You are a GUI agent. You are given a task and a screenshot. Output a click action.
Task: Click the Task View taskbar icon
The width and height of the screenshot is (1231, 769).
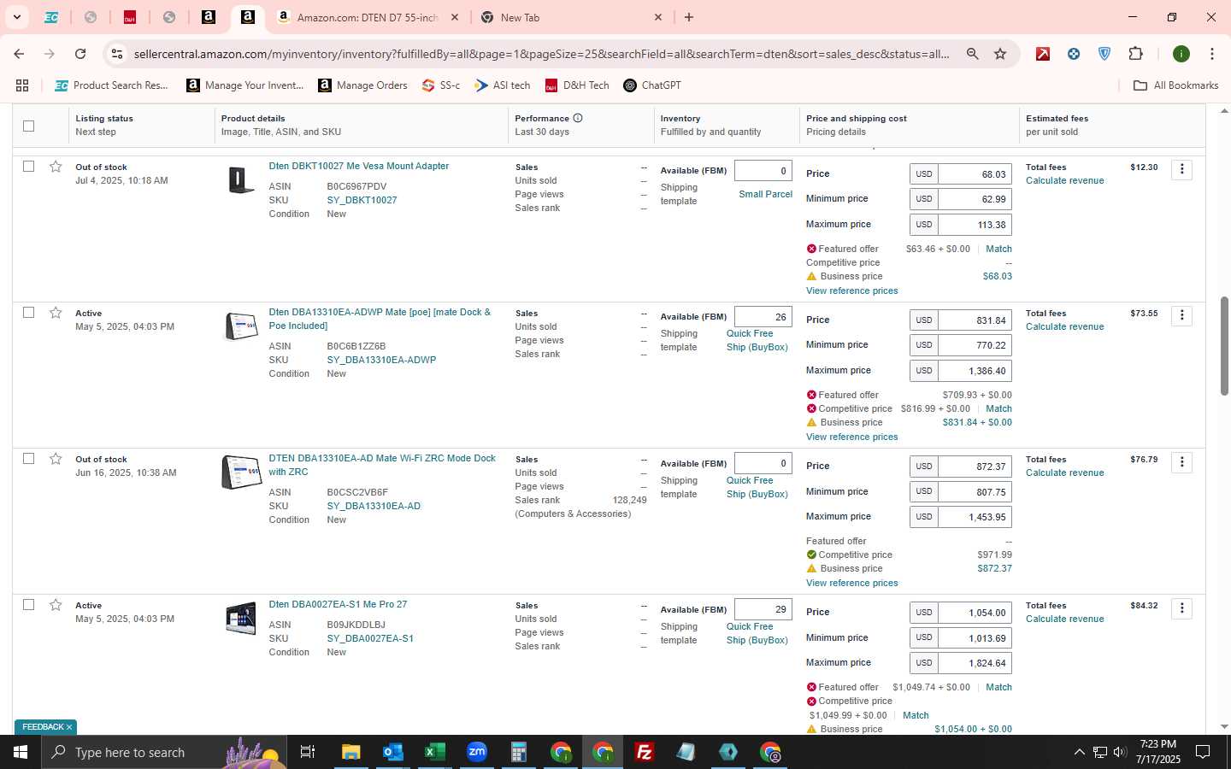click(x=307, y=752)
